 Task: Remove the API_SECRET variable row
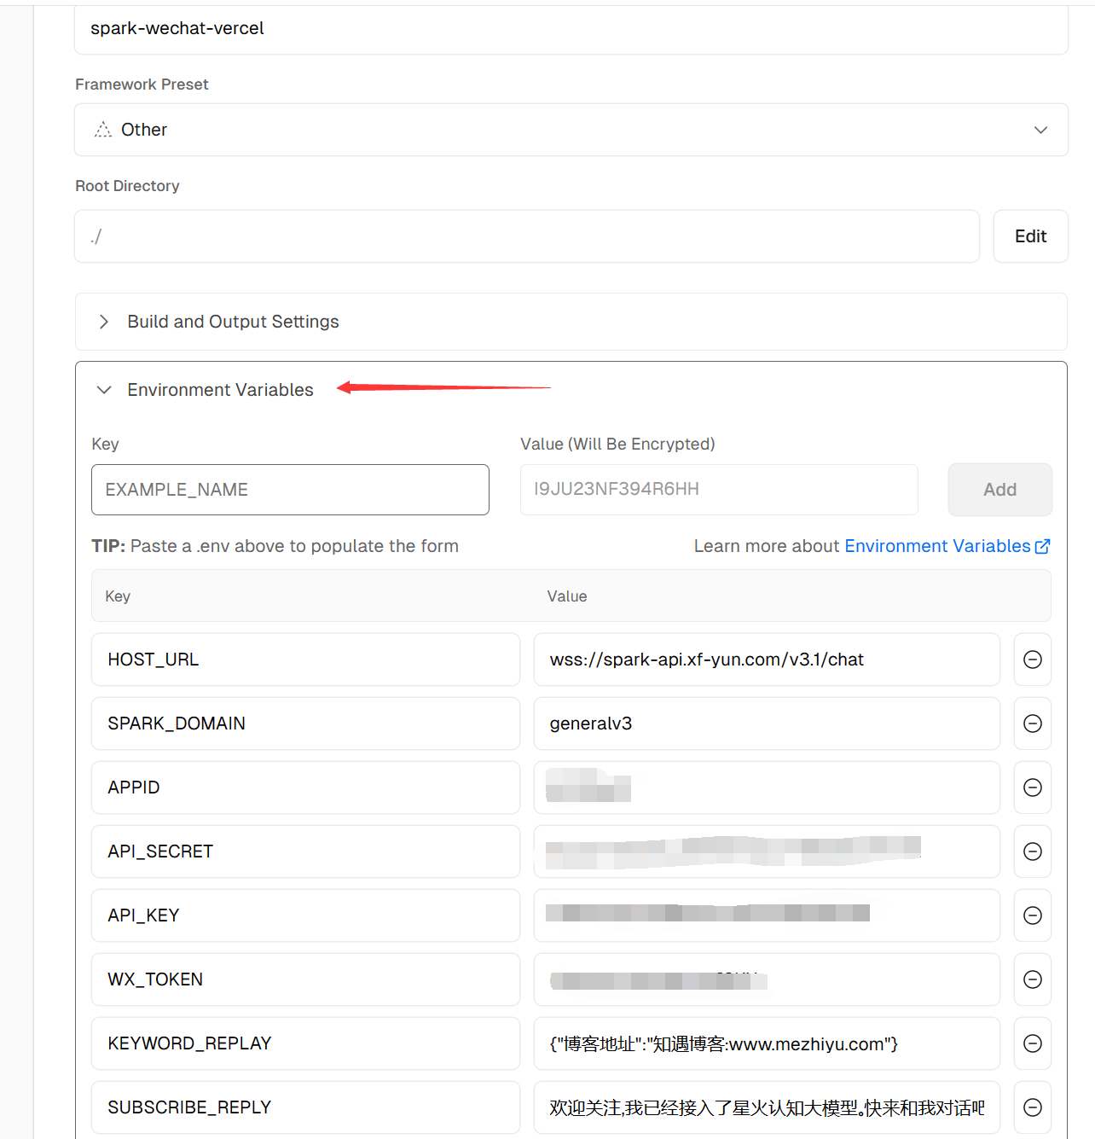coord(1032,851)
